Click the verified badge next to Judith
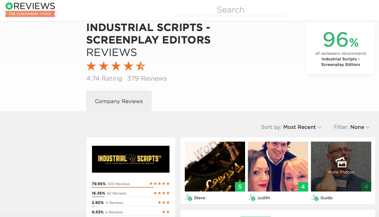The image size is (379, 217). [x=253, y=198]
